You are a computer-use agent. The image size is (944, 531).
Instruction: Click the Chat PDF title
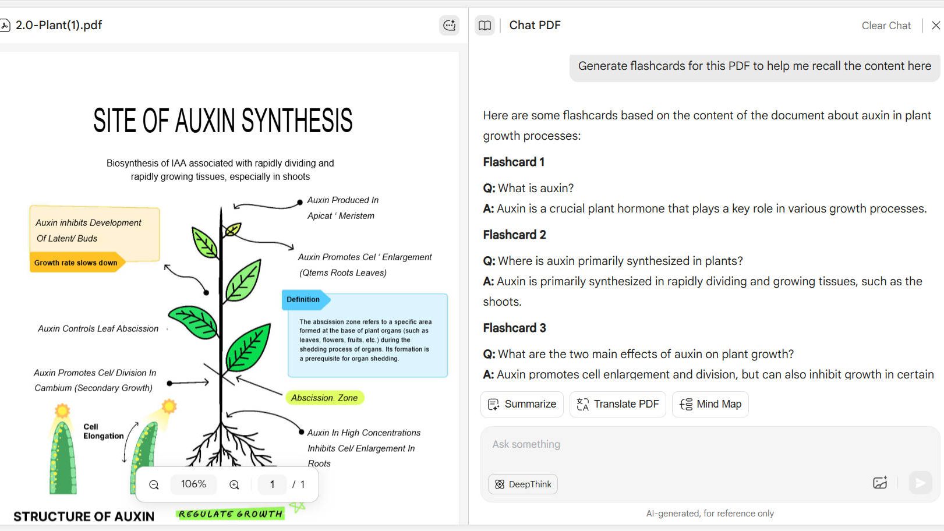tap(535, 25)
